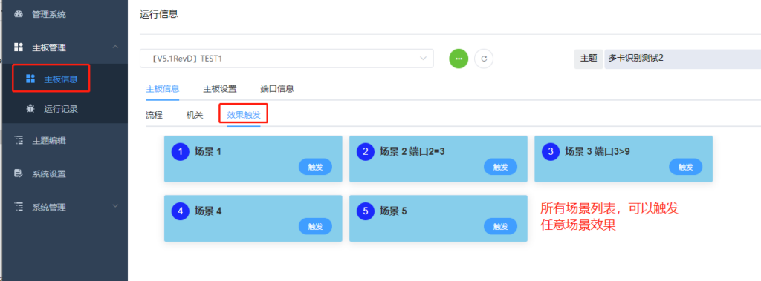The image size is (761, 281).
Task: Open the 流程 sub-tab
Action: tap(154, 116)
